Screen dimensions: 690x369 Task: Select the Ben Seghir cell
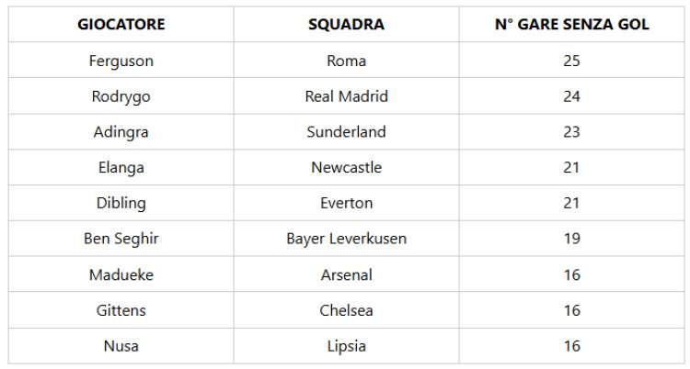coord(121,239)
